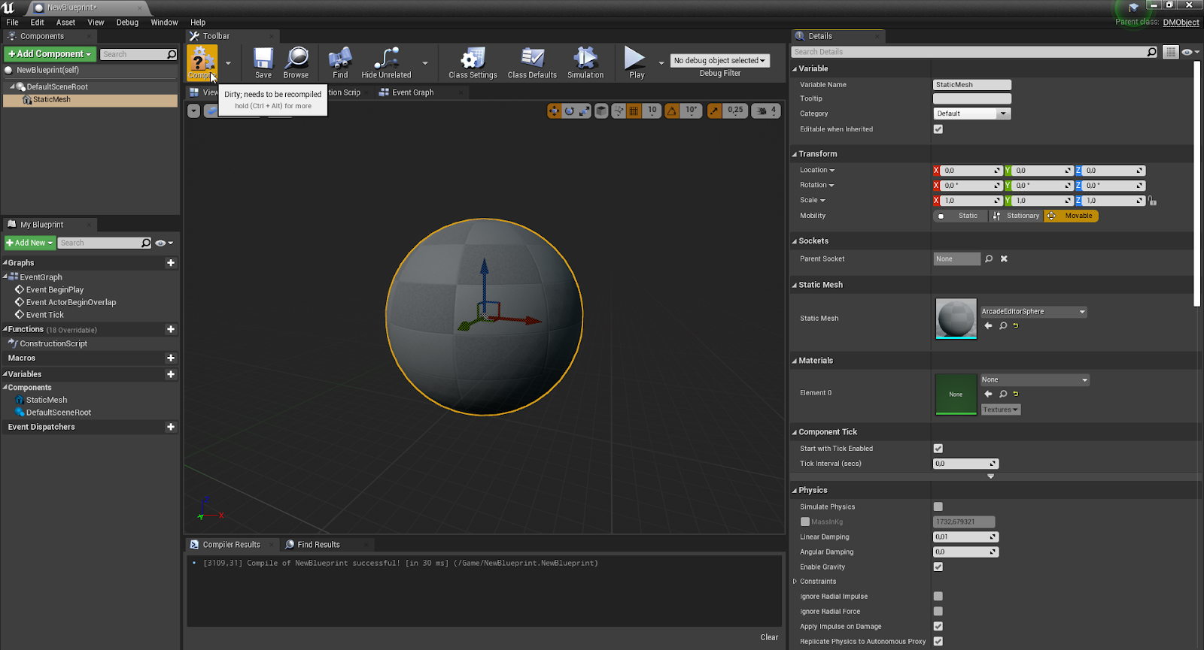Expand the Constraints section in Physics
The height and width of the screenshot is (650, 1204).
[795, 582]
